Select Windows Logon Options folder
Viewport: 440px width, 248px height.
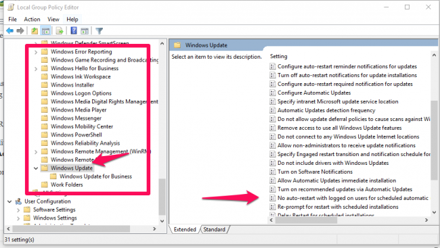81,93
